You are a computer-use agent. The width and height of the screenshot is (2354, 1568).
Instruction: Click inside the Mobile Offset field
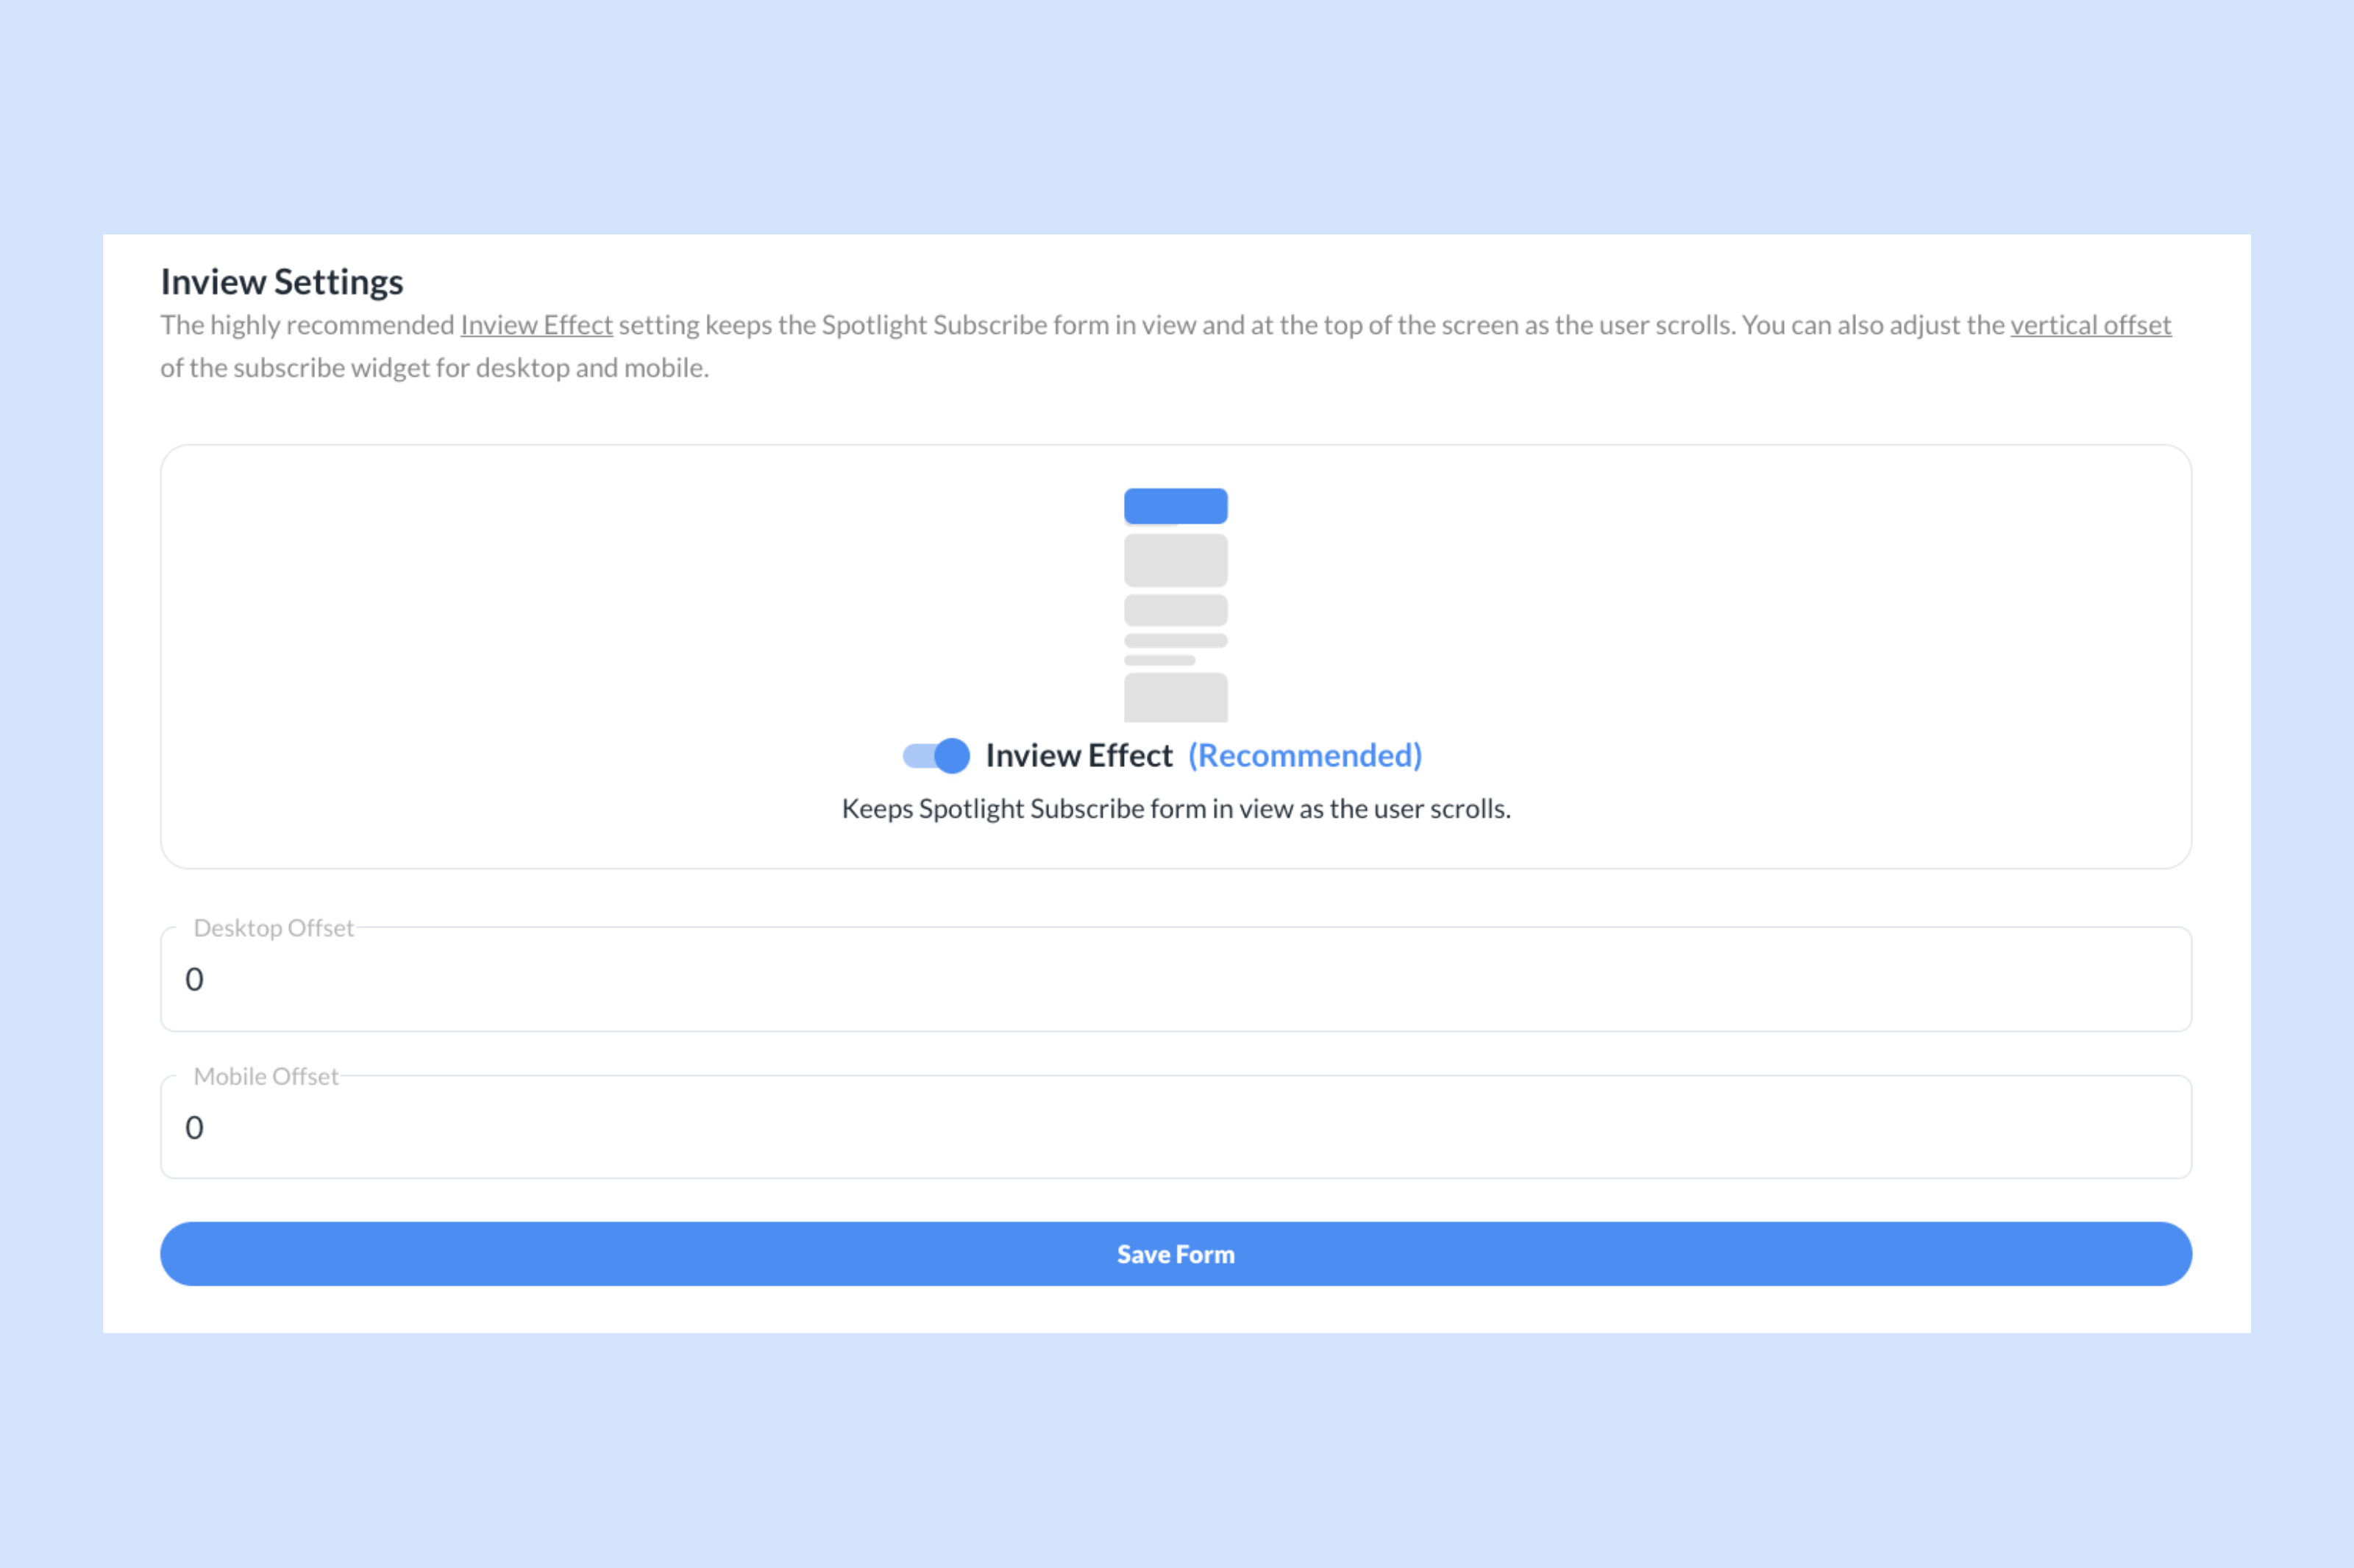click(x=1176, y=1127)
